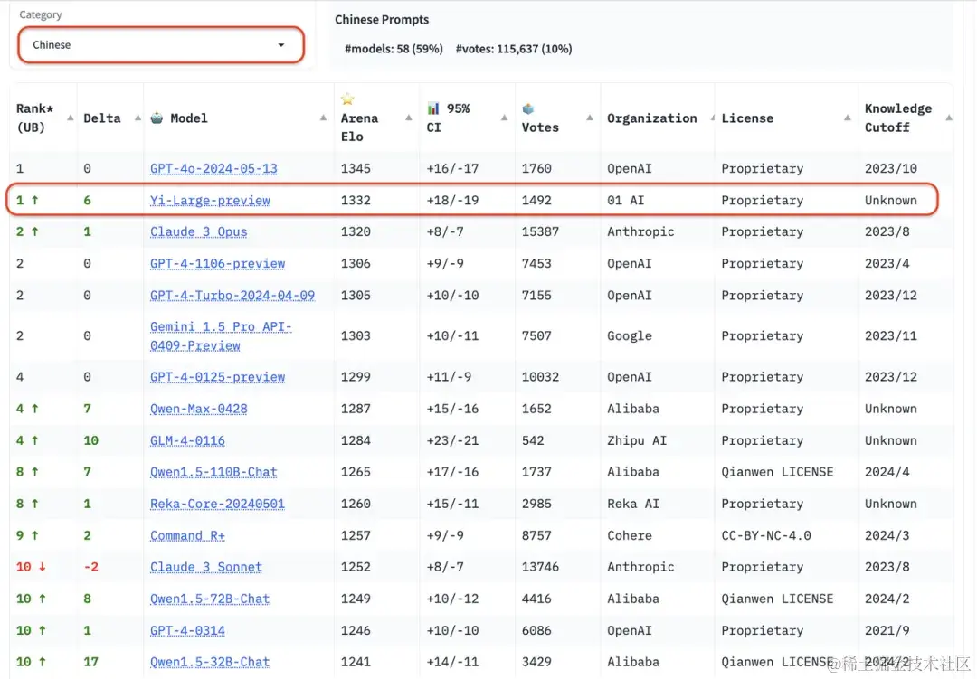
Task: Click the Google organization cell
Action: click(x=630, y=335)
